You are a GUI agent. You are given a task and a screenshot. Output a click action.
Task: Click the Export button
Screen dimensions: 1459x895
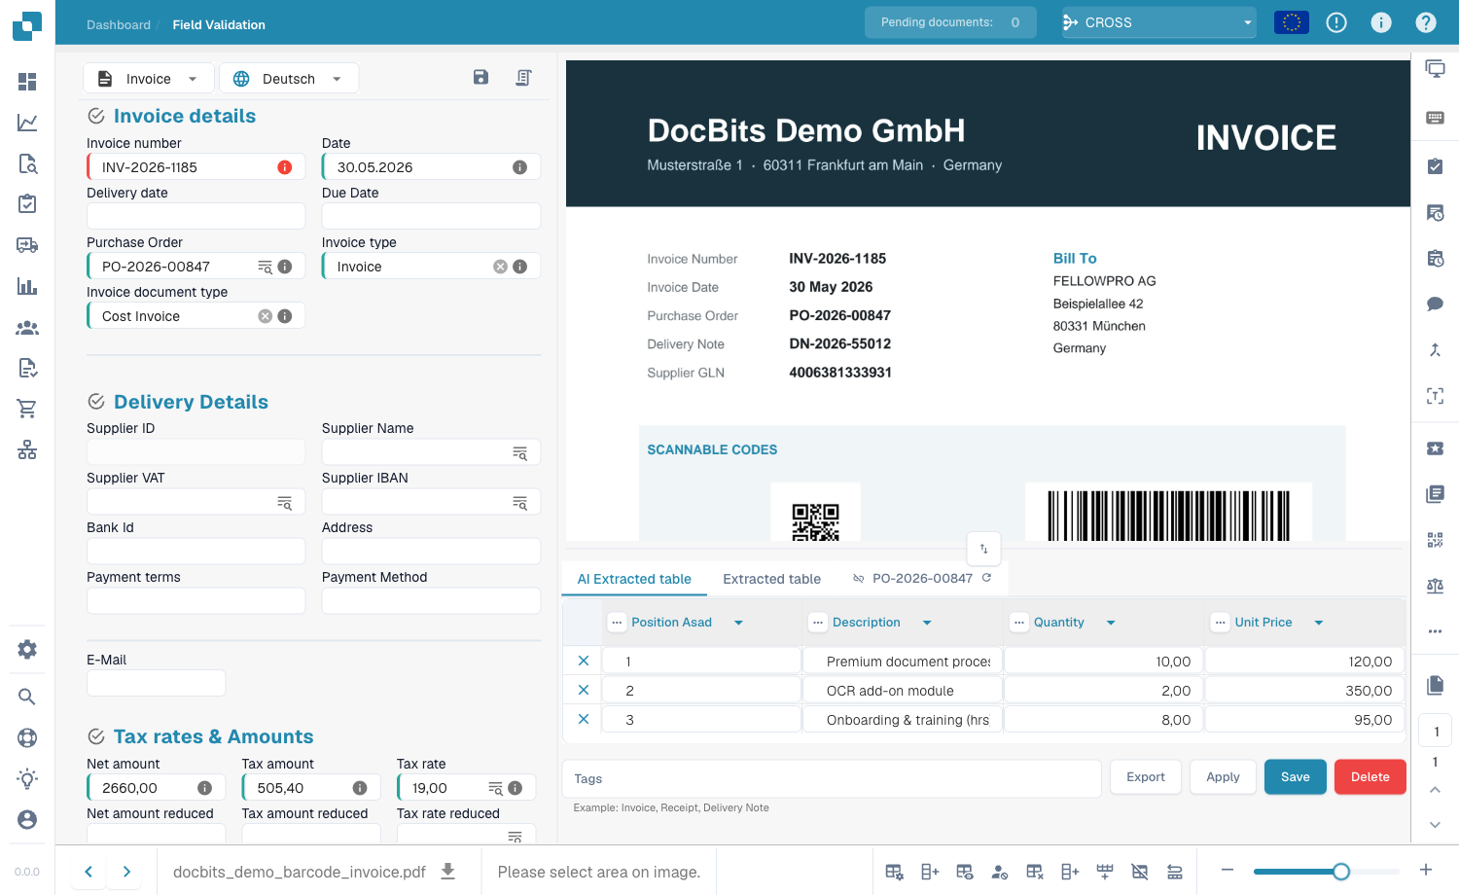pos(1146,777)
